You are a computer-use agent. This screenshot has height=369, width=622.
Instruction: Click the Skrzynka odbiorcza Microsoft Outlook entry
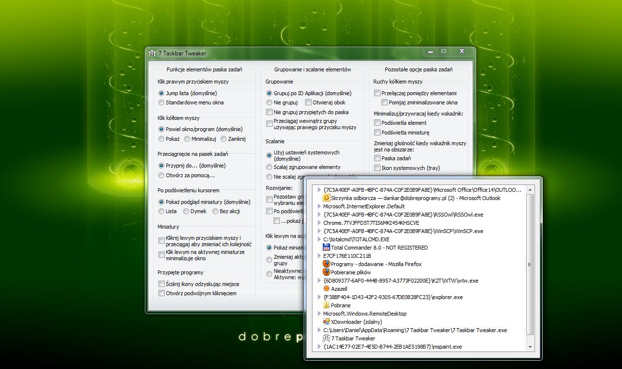[415, 198]
